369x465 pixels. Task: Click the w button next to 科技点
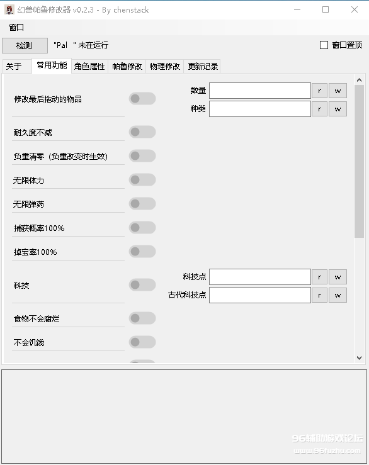coord(338,277)
